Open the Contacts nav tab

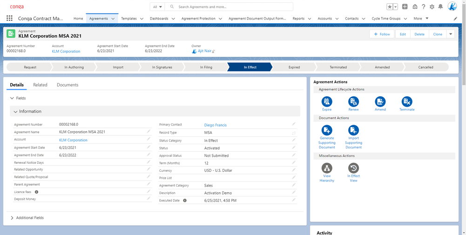[x=352, y=19]
